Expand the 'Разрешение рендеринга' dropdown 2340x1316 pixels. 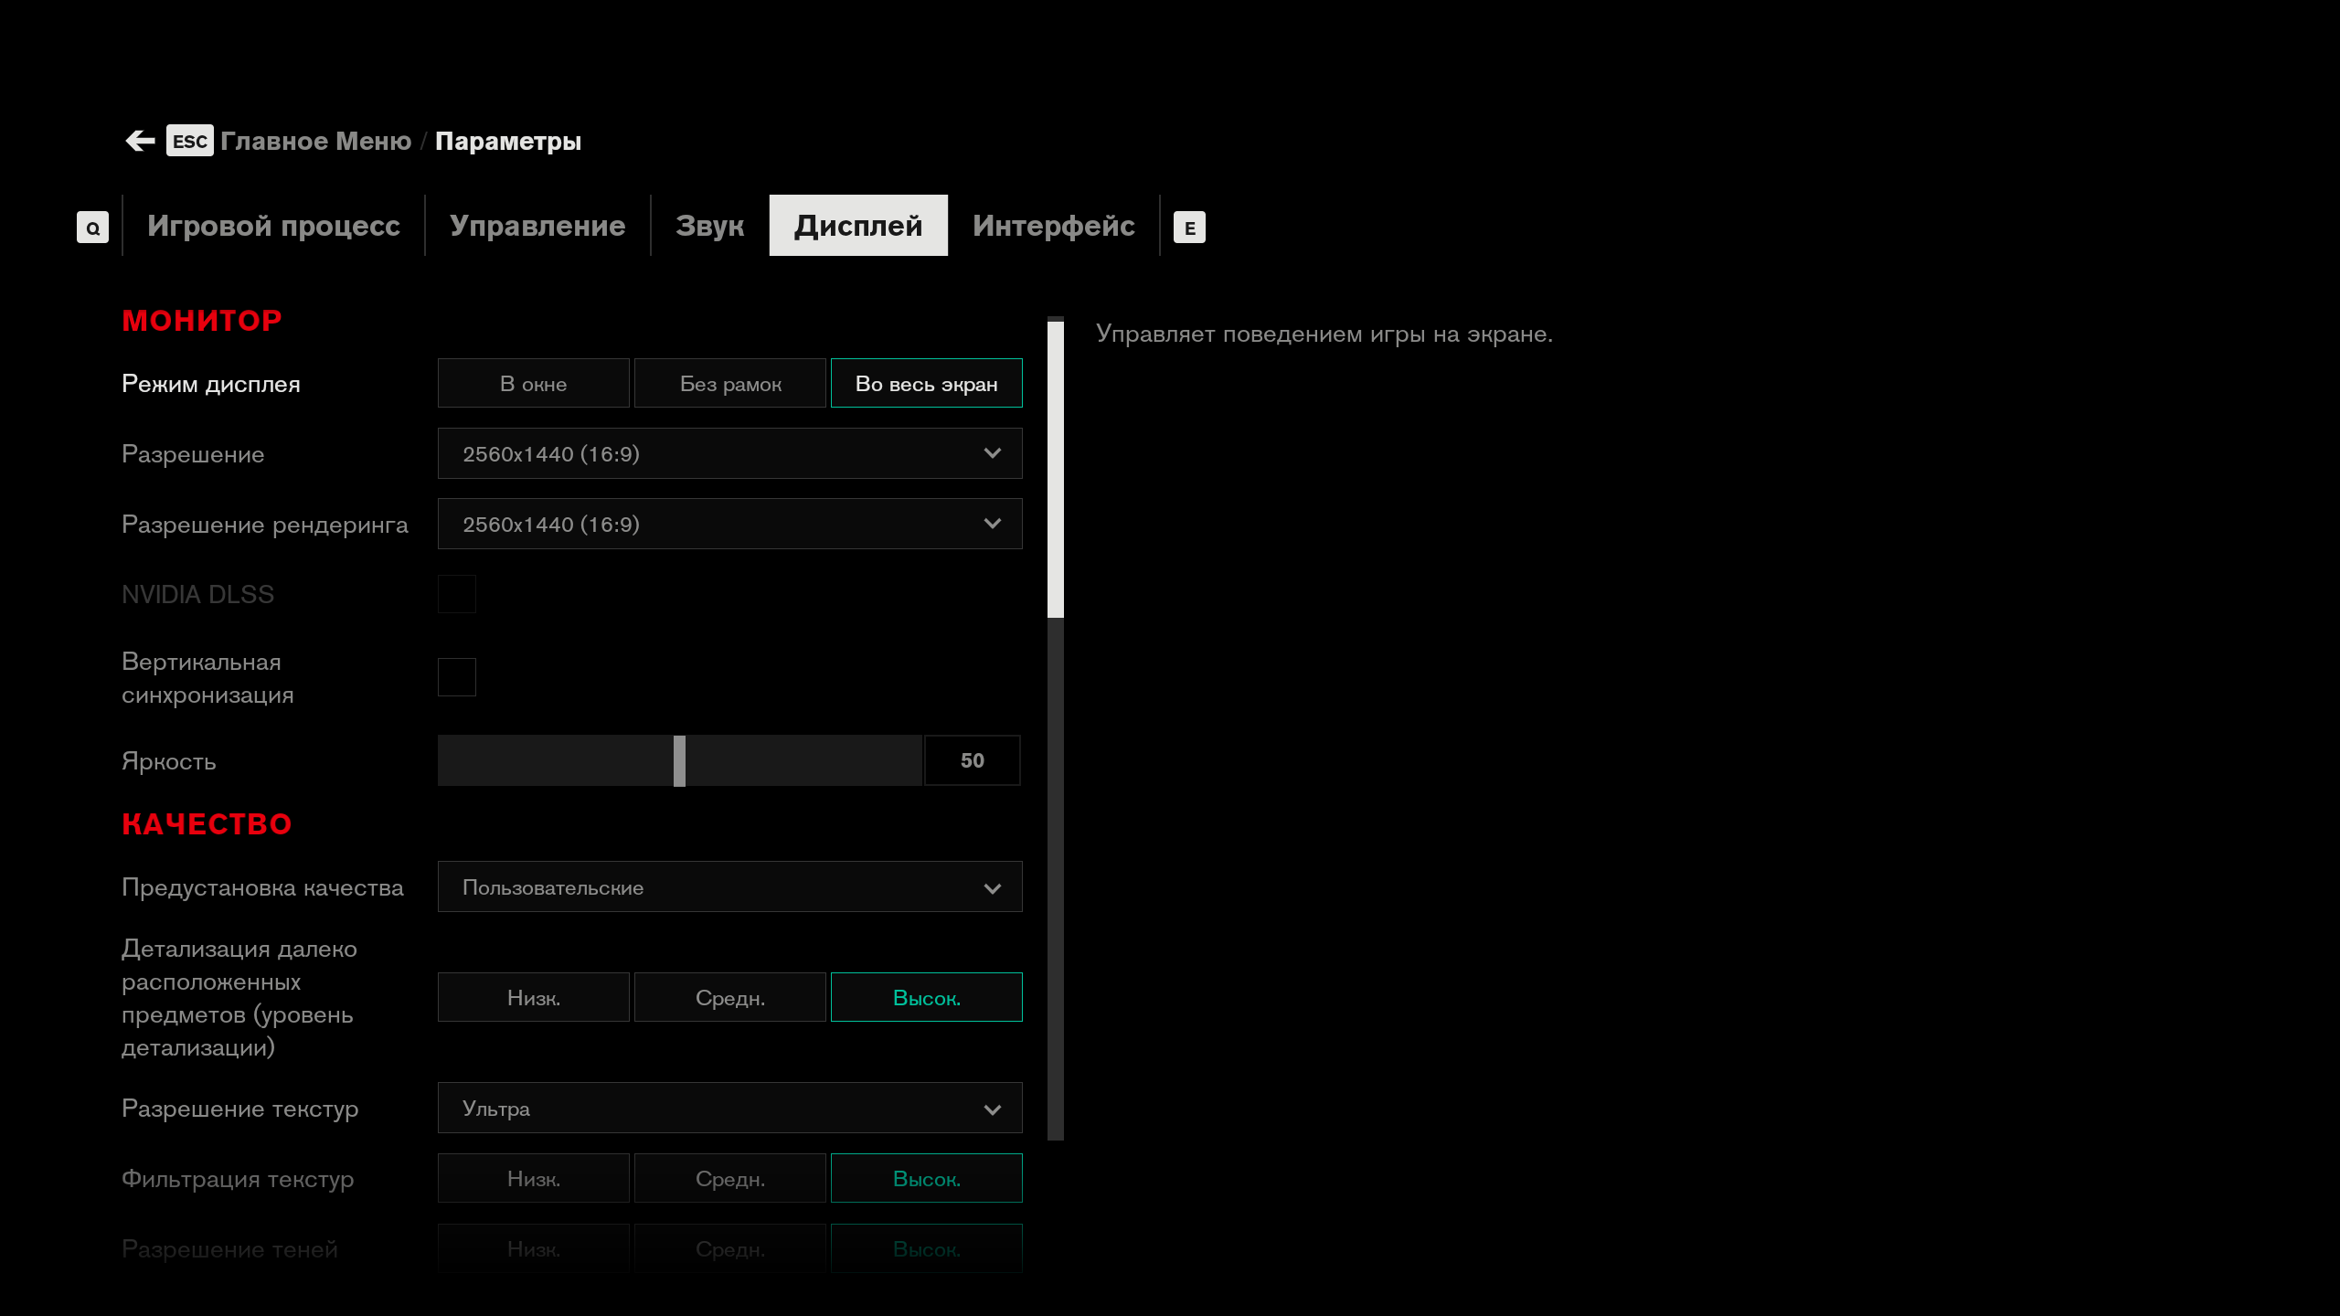pos(729,525)
